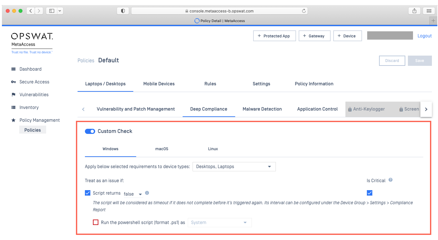Enable Run the powershell script checkbox
This screenshot has width=438, height=240.
tap(95, 222)
